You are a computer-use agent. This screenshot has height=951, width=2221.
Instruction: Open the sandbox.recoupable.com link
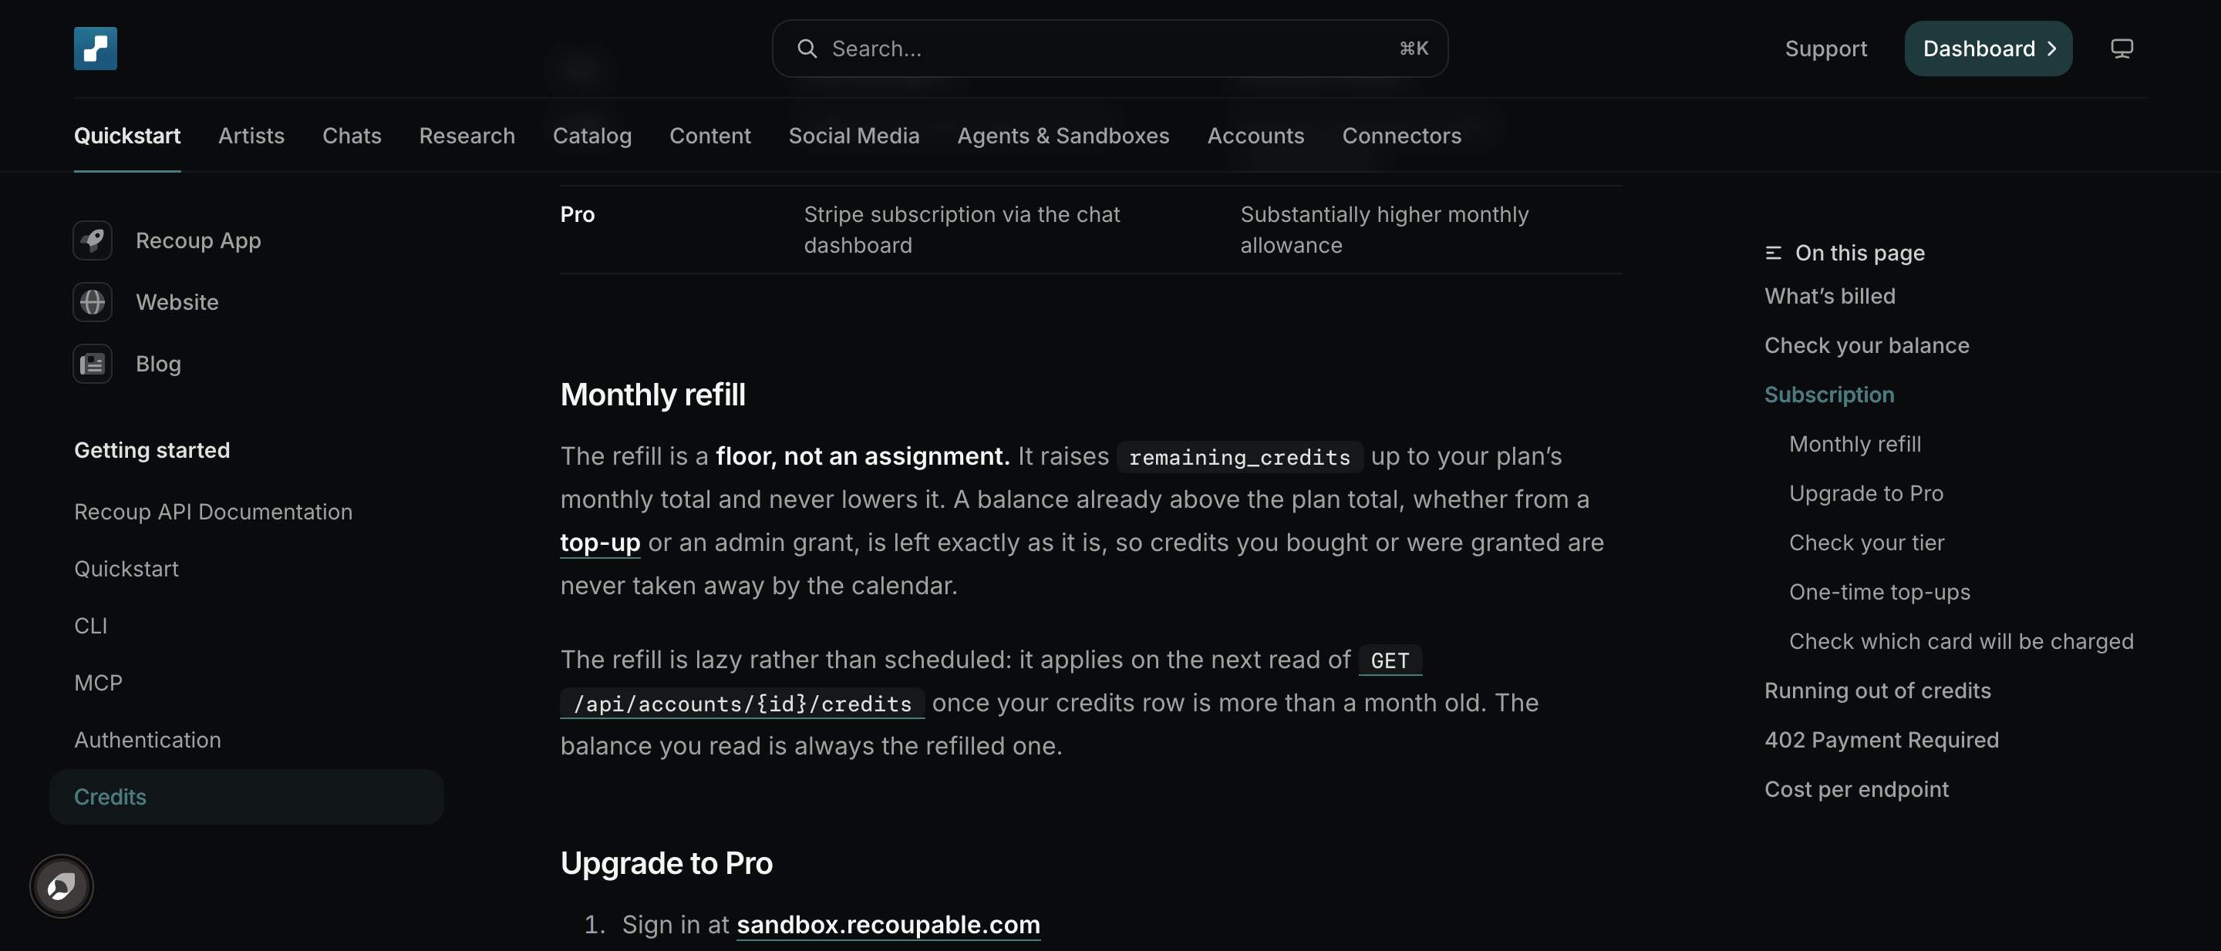tap(888, 924)
